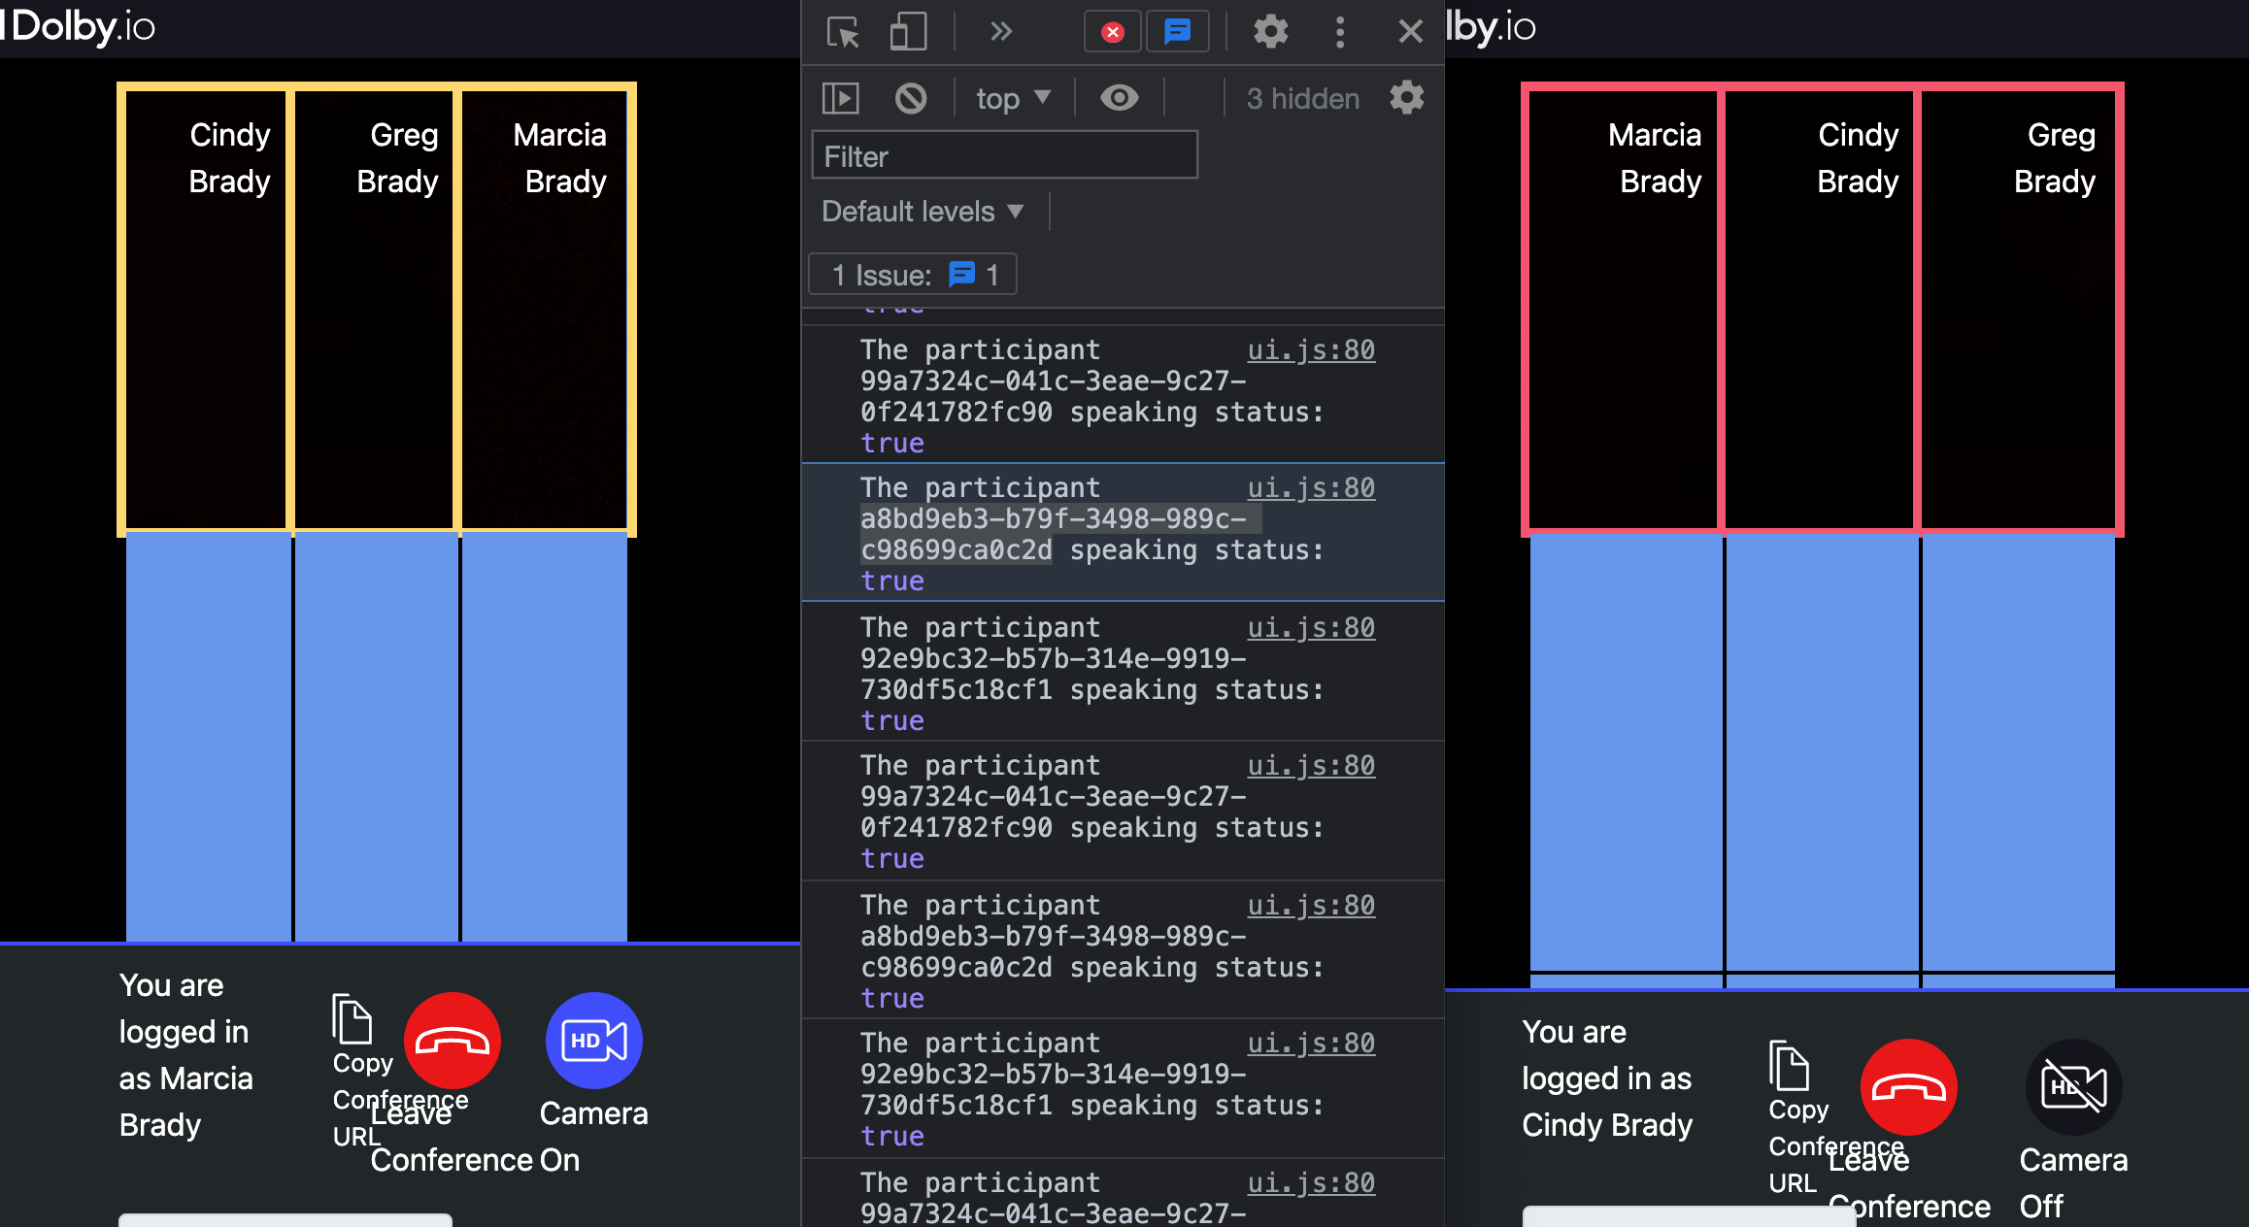Expand more DevTools tabs chevron
This screenshot has height=1227, width=2249.
tap(1001, 32)
